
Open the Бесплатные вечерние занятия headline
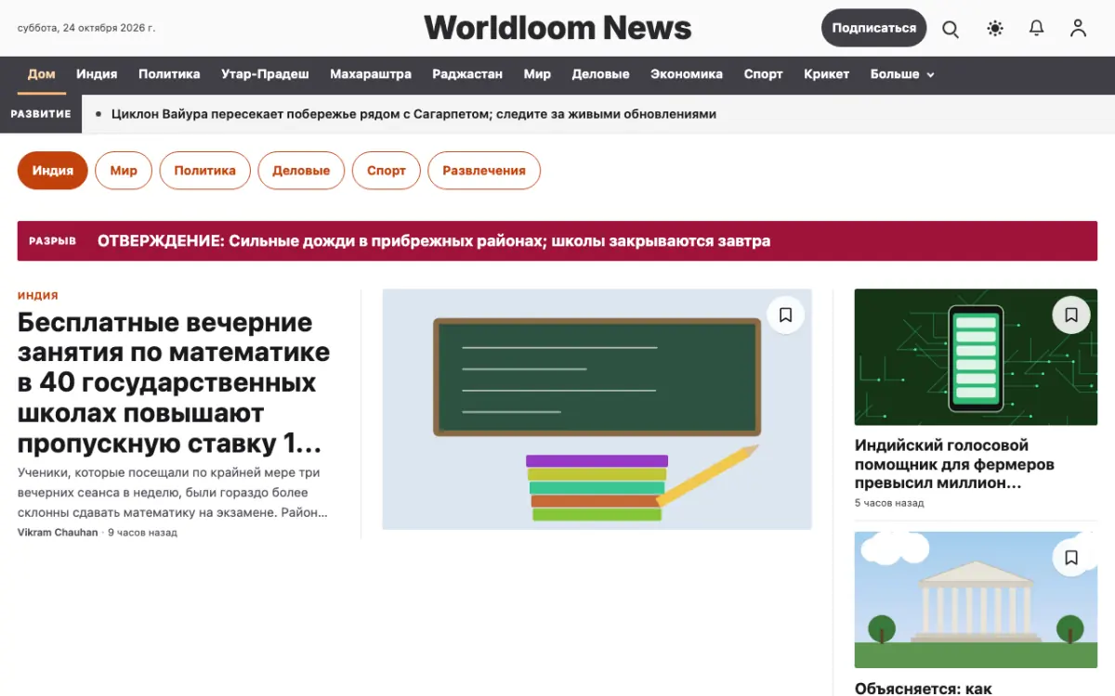point(174,382)
